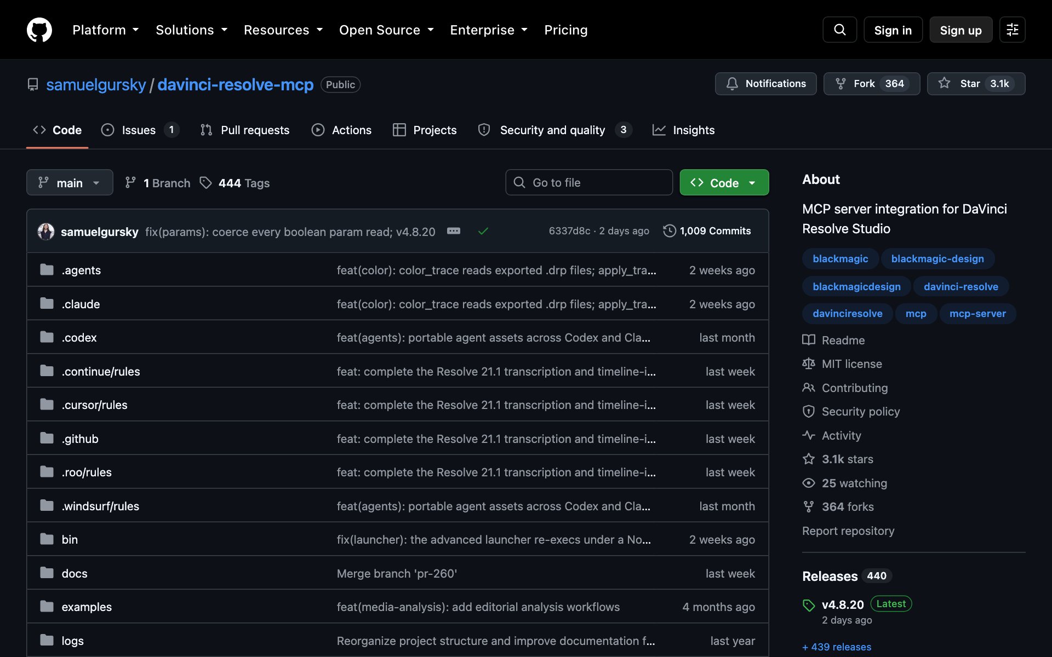Click the folder icon beside .claude

tap(47, 303)
